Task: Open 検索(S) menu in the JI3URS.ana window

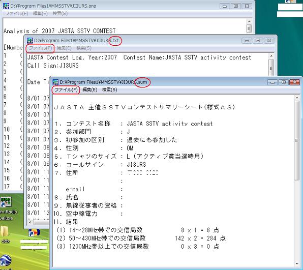Action: pos(60,13)
